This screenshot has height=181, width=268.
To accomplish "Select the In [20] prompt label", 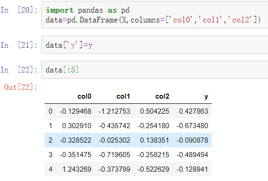I will pyautogui.click(x=19, y=10).
